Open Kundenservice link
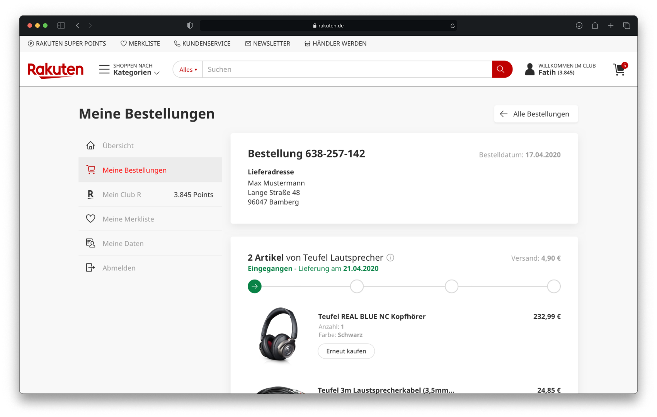The height and width of the screenshot is (417, 657). click(202, 44)
